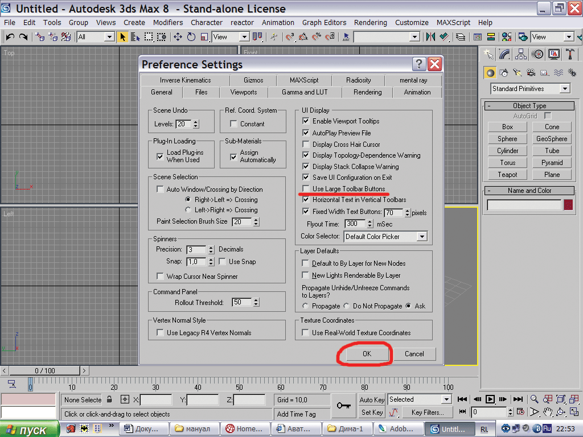
Task: Switch to the Motion command panel
Action: coord(537,55)
